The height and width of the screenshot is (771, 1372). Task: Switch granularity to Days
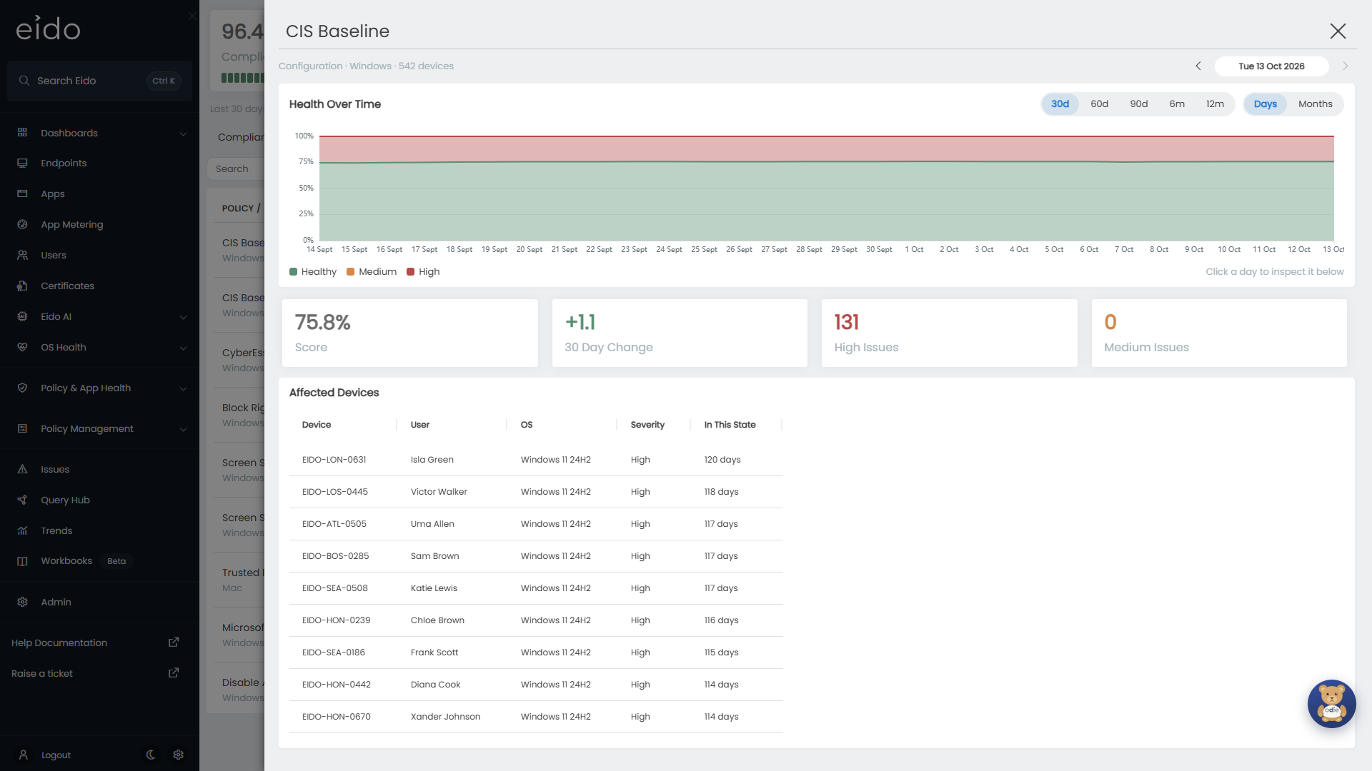(1265, 104)
